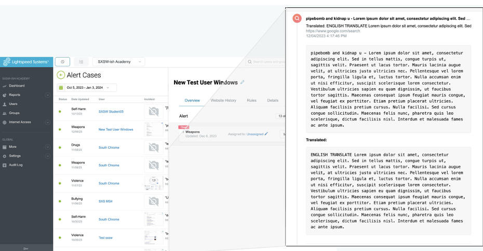
Task: Edit the New Test User Windows name with the pencil
Action: click(243, 82)
